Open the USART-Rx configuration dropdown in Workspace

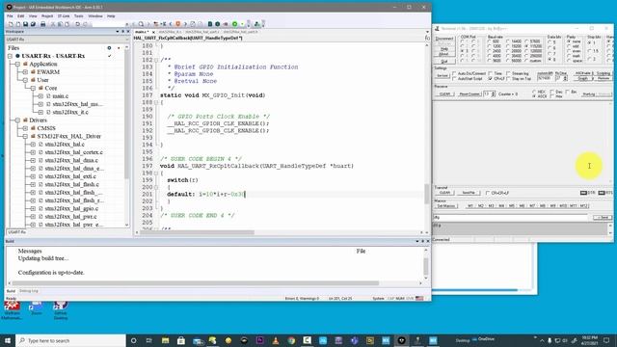point(67,40)
